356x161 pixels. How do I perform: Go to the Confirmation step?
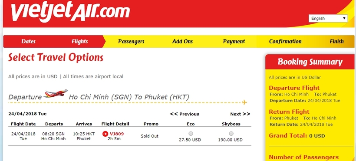[x=285, y=42]
